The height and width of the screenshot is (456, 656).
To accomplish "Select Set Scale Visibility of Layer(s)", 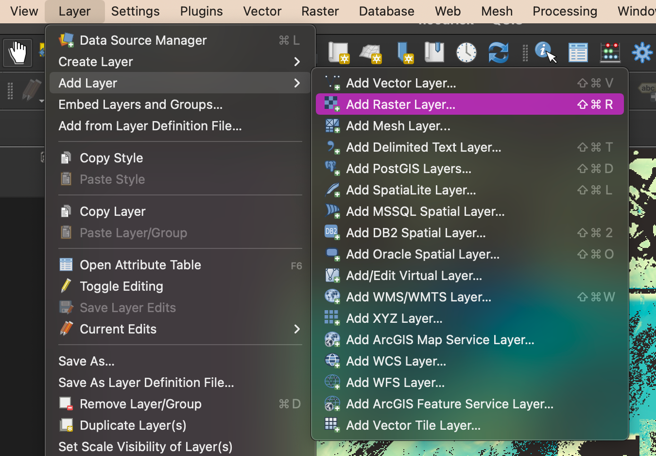I will [x=180, y=447].
